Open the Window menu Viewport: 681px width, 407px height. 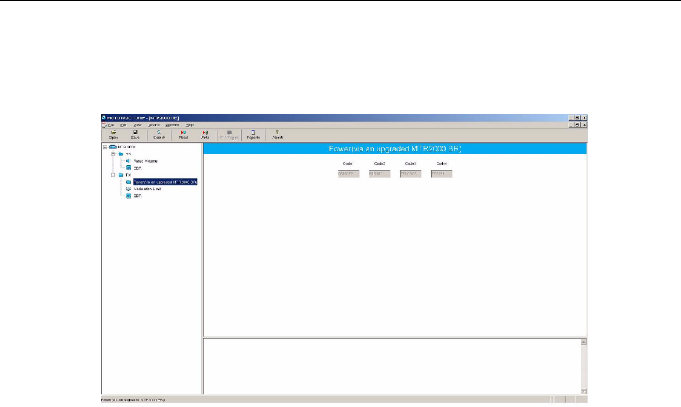click(x=172, y=125)
